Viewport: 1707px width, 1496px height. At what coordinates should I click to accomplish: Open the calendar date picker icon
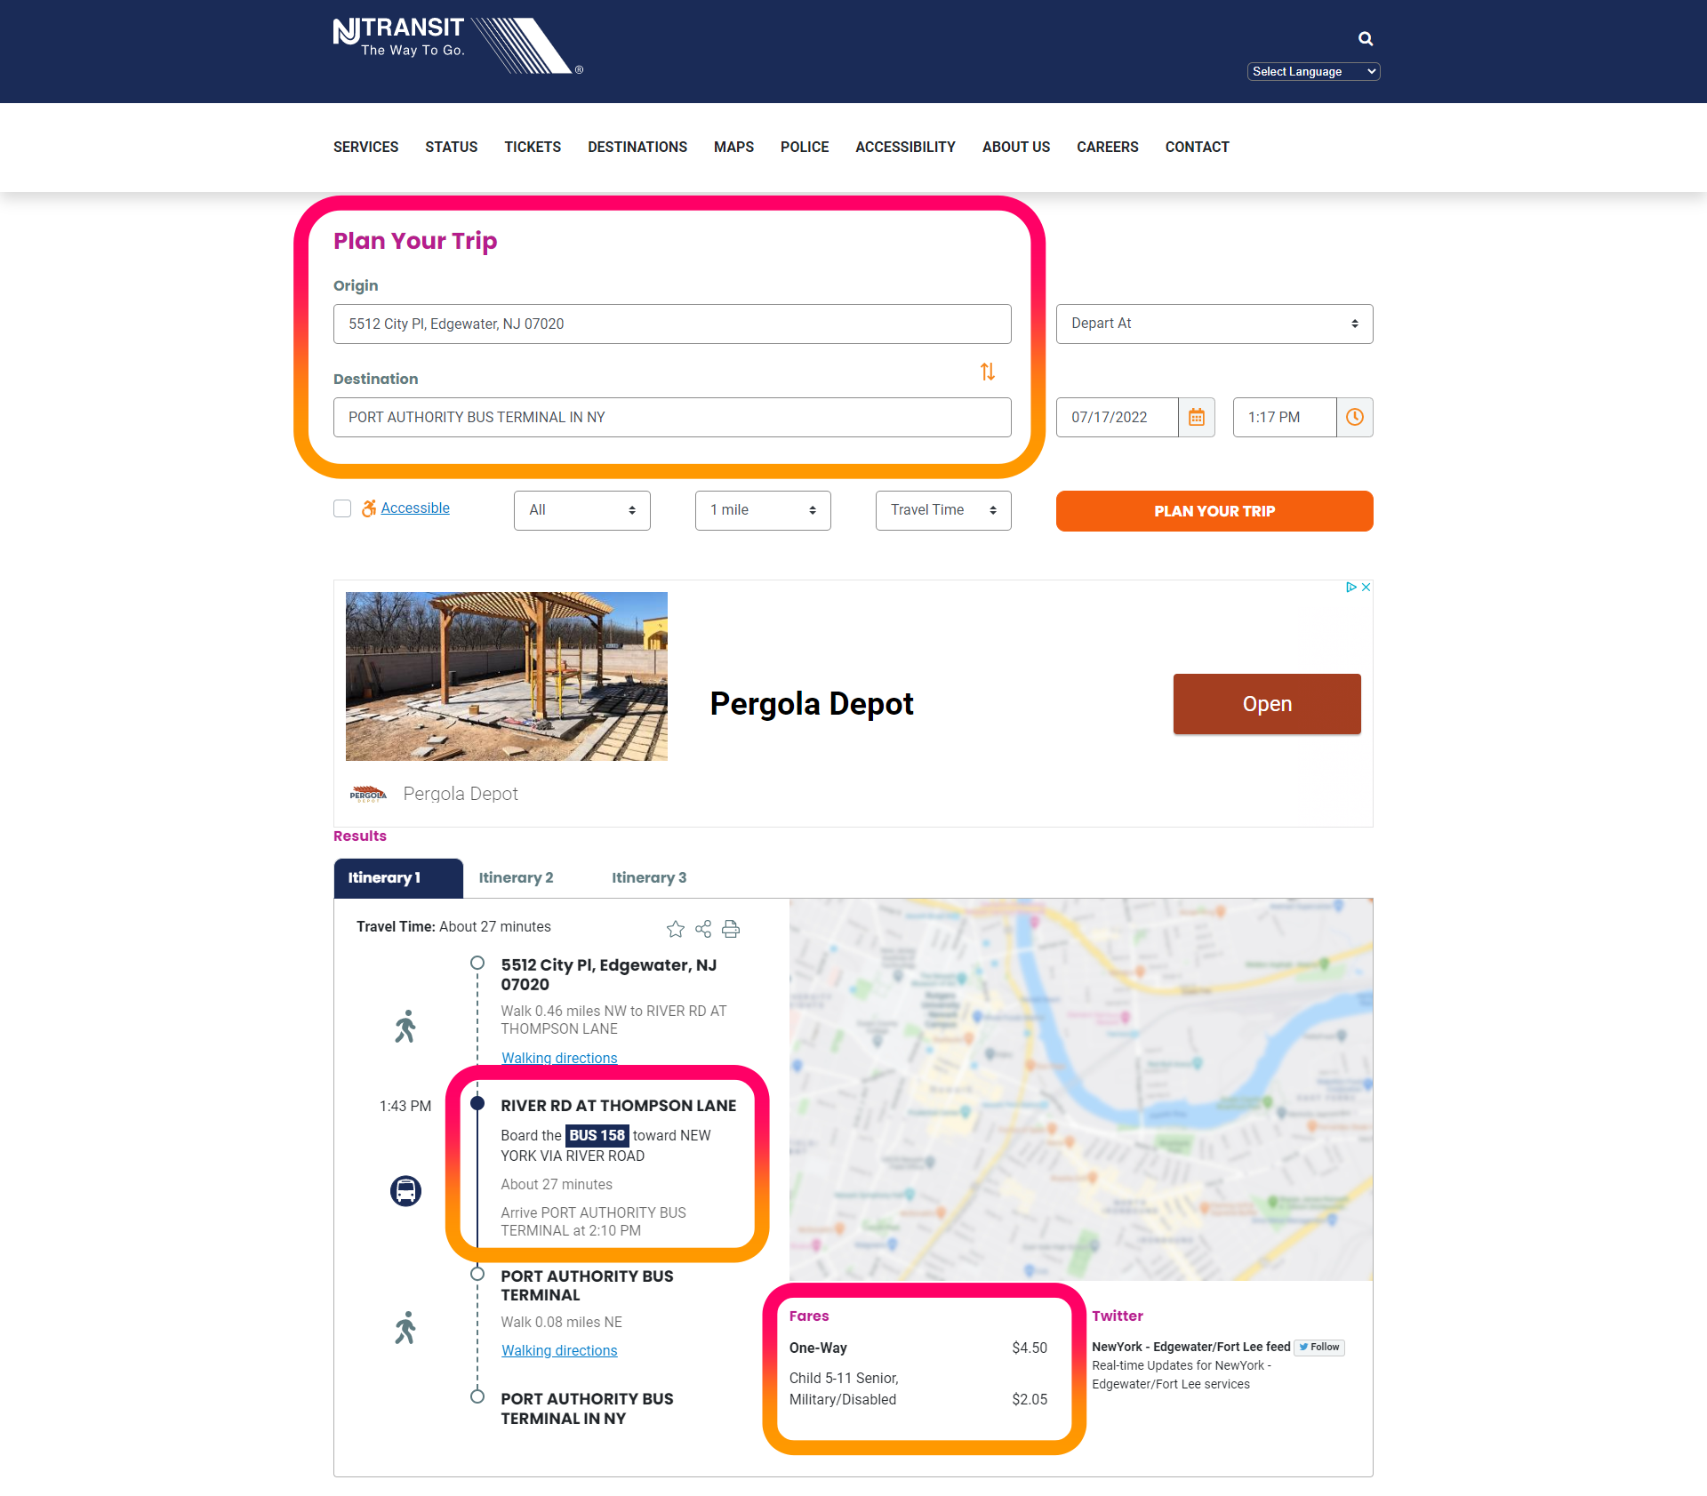click(x=1197, y=417)
